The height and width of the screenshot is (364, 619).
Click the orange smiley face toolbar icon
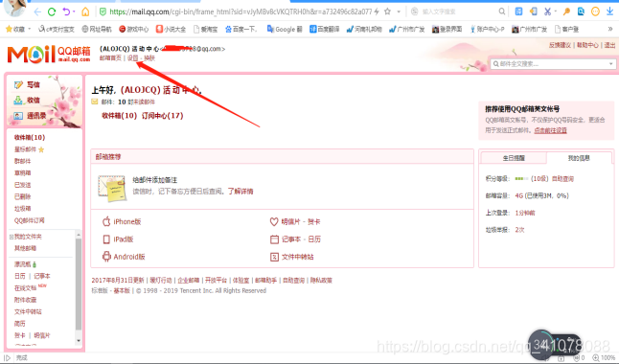[x=595, y=11]
